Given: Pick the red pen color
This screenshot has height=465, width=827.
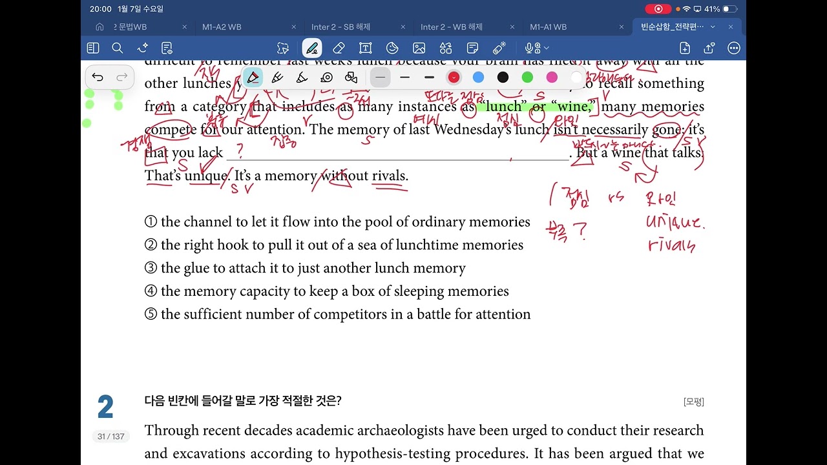Looking at the screenshot, I should (x=454, y=77).
